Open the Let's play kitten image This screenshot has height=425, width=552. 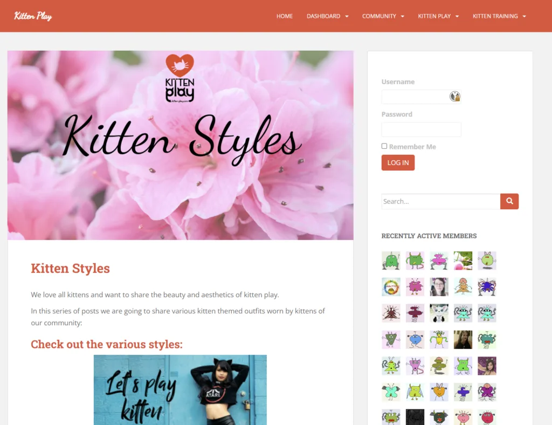coord(180,390)
